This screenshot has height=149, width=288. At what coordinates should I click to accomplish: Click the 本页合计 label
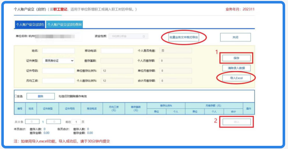[20, 129]
